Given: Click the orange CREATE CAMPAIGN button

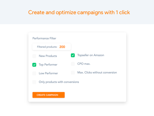Looking at the screenshot, I should tap(48, 95).
